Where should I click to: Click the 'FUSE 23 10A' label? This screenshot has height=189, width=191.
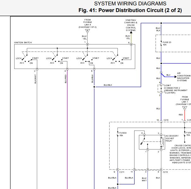click(167, 44)
